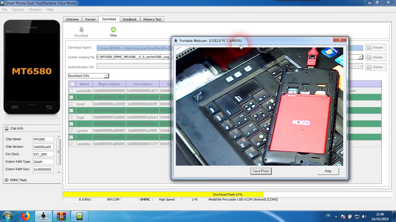This screenshot has height=222, width=396.
Task: Toggle the select-all checkbox in table header
Action: click(72, 84)
